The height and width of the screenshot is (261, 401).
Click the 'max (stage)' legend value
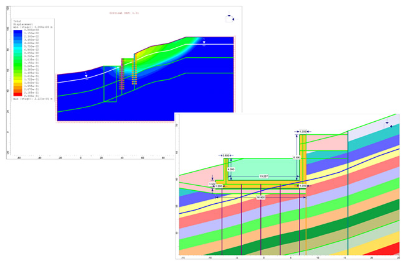(x=33, y=98)
